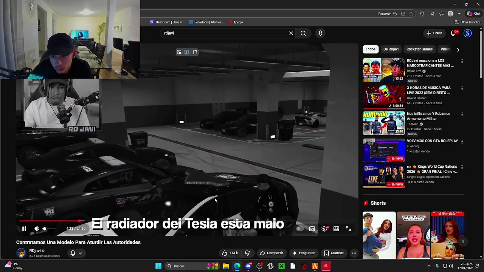This screenshot has width=484, height=272.
Task: Select the partially visible Videos chip
Action: tap(445, 49)
